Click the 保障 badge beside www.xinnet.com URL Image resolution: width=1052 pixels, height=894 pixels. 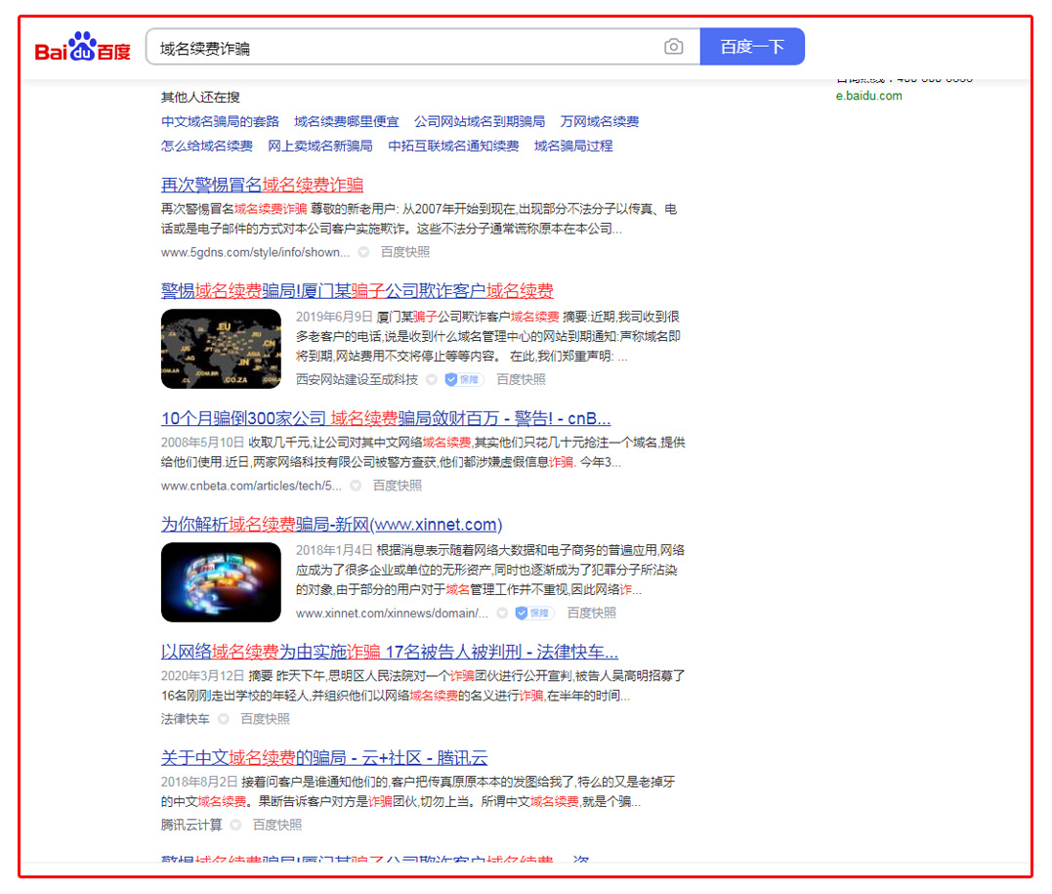click(x=534, y=613)
